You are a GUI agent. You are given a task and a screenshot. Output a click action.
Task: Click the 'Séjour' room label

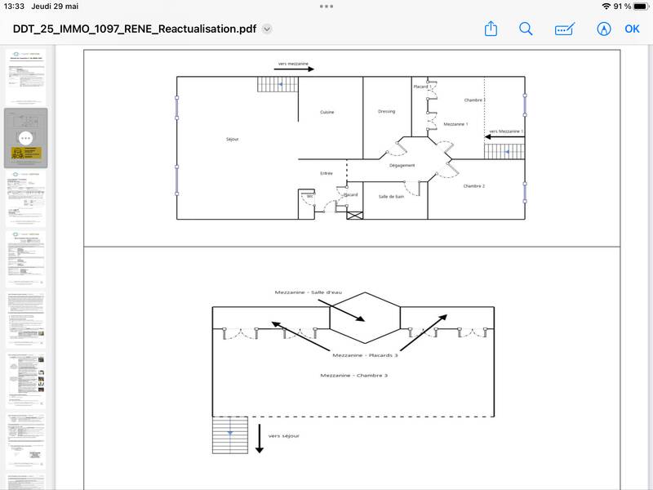(x=233, y=139)
